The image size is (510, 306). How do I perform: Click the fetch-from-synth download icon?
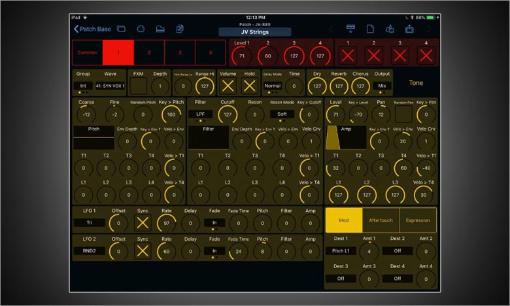coord(350,29)
